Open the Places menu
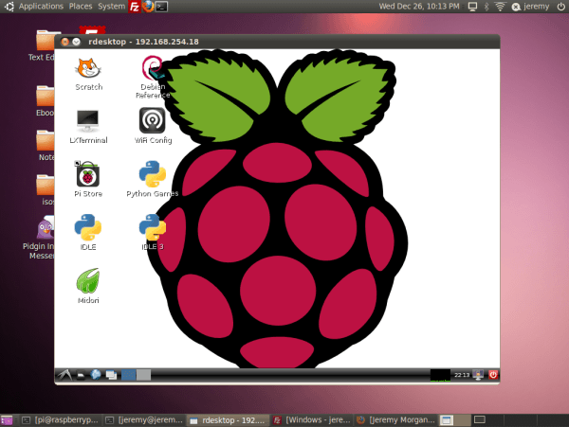This screenshot has width=569, height=427. click(81, 7)
